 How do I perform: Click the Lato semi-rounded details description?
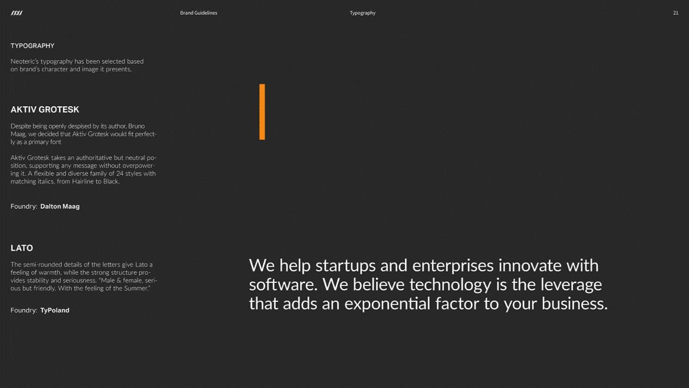[x=84, y=276]
